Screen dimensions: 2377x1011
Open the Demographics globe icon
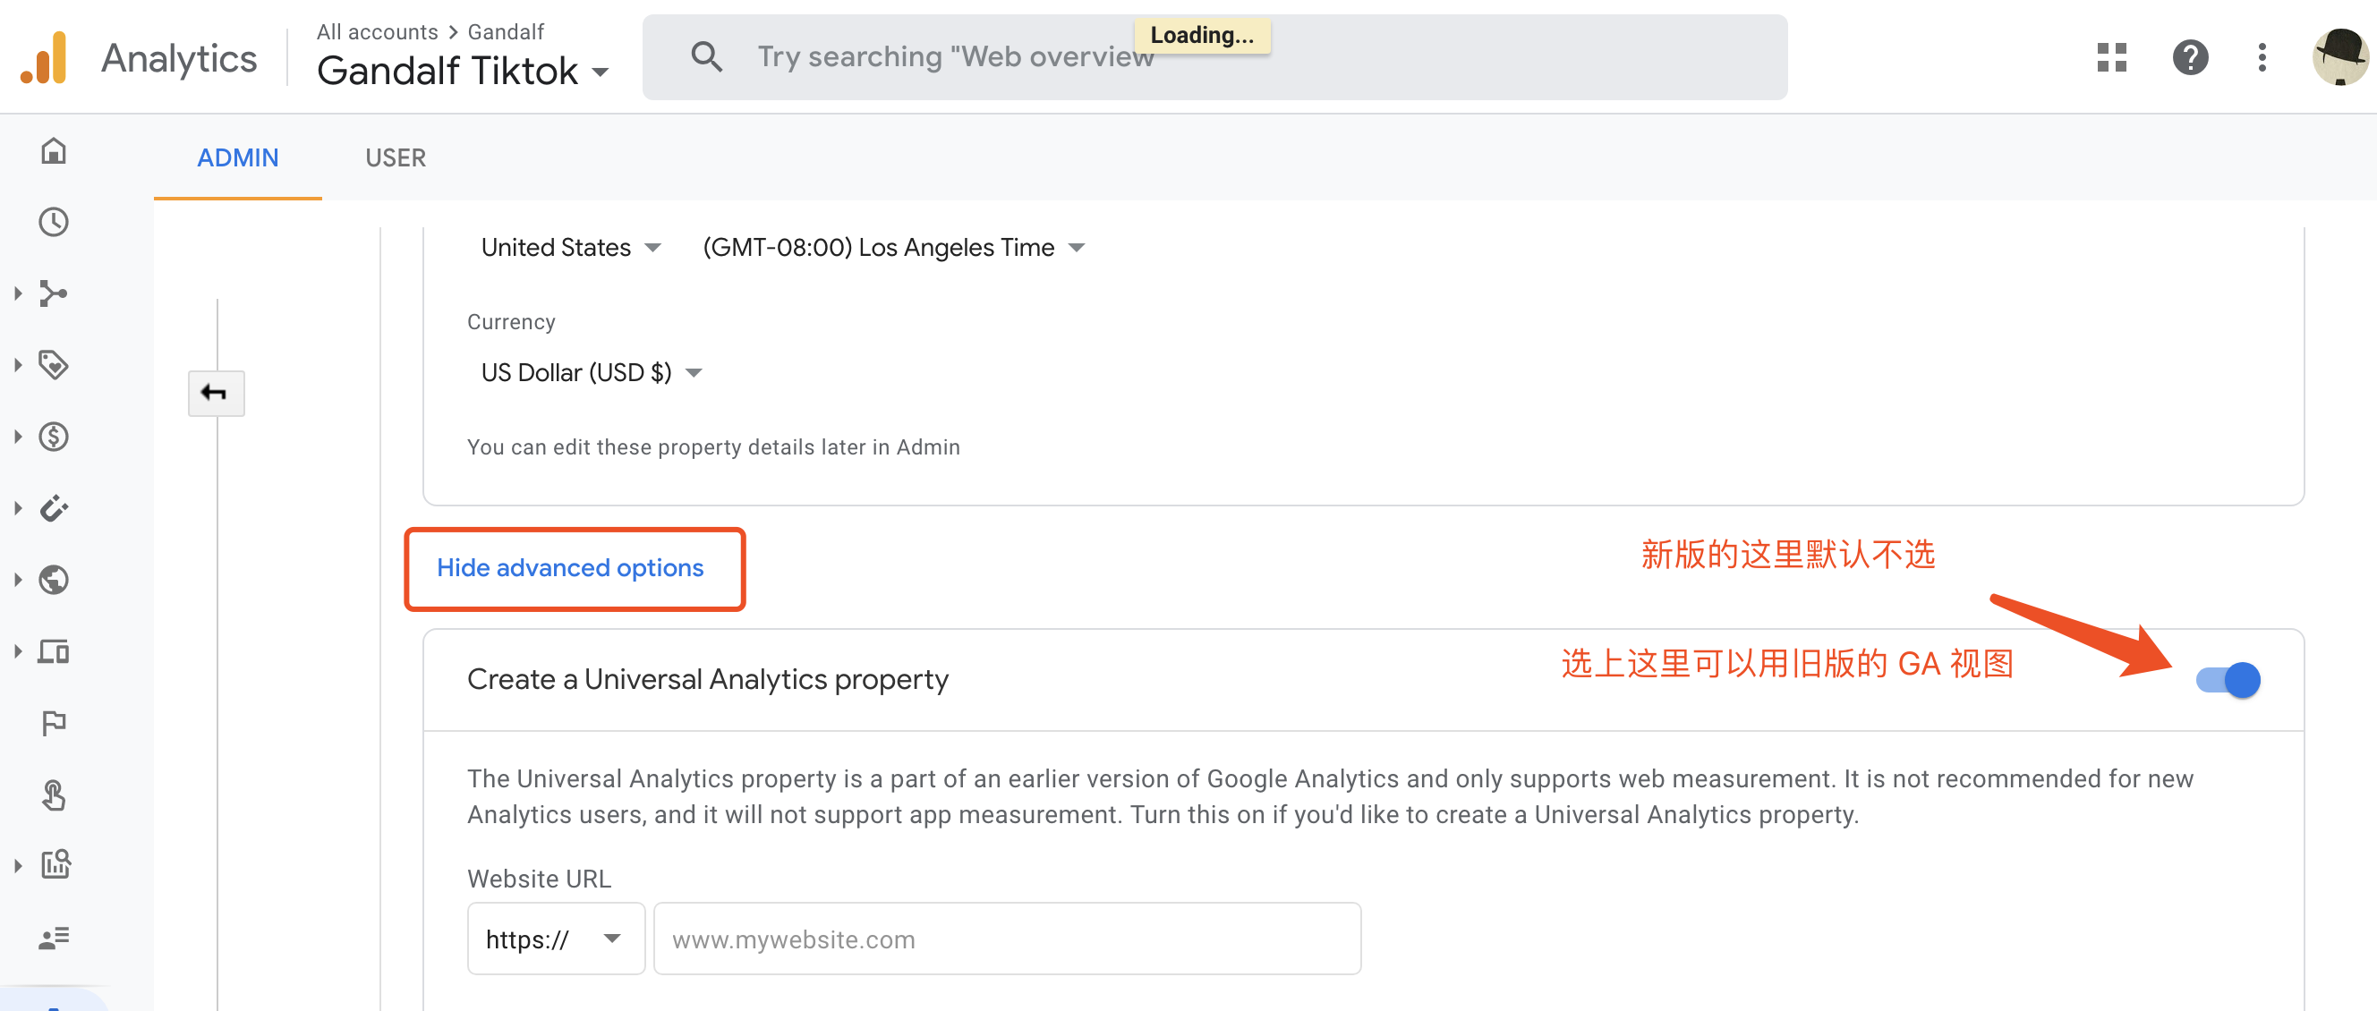coord(54,579)
